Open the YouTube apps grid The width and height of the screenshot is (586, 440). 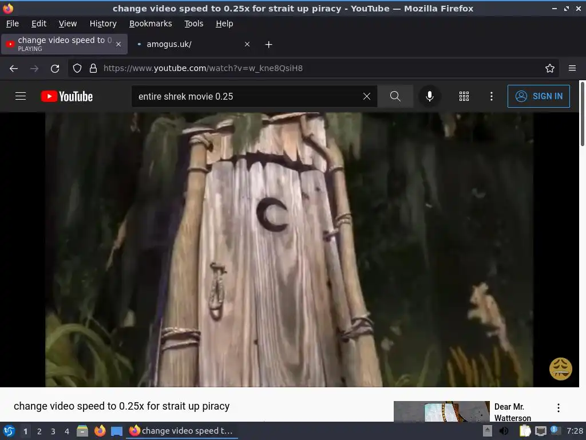464,96
